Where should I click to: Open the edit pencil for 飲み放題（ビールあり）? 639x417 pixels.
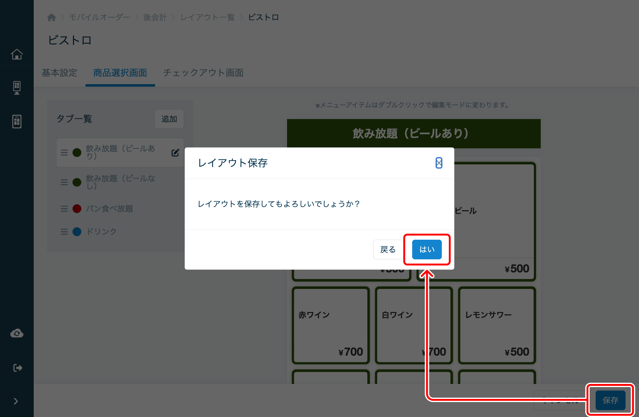pyautogui.click(x=175, y=152)
